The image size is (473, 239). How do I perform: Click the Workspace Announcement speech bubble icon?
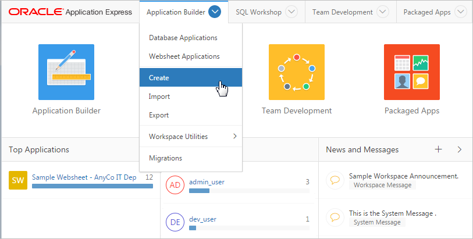[335, 180]
